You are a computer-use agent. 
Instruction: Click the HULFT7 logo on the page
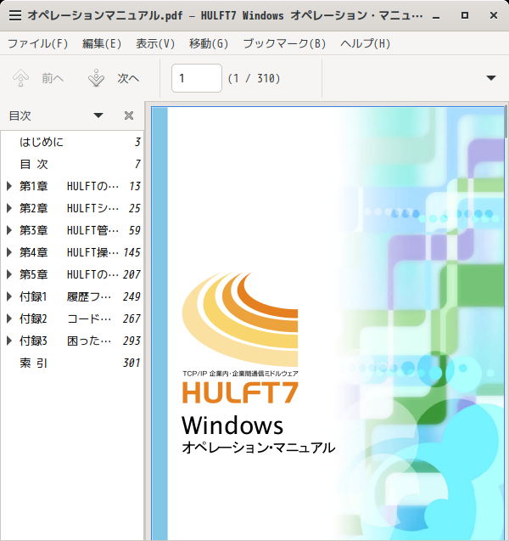[240, 392]
